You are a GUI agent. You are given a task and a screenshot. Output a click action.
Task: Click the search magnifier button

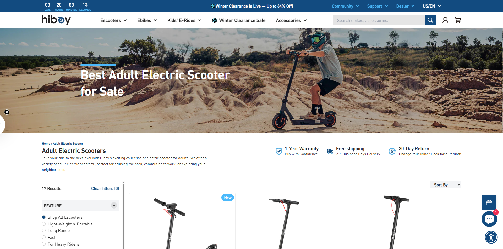point(430,20)
